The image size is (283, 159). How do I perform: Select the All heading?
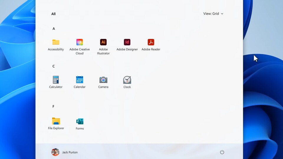[x=53, y=14]
